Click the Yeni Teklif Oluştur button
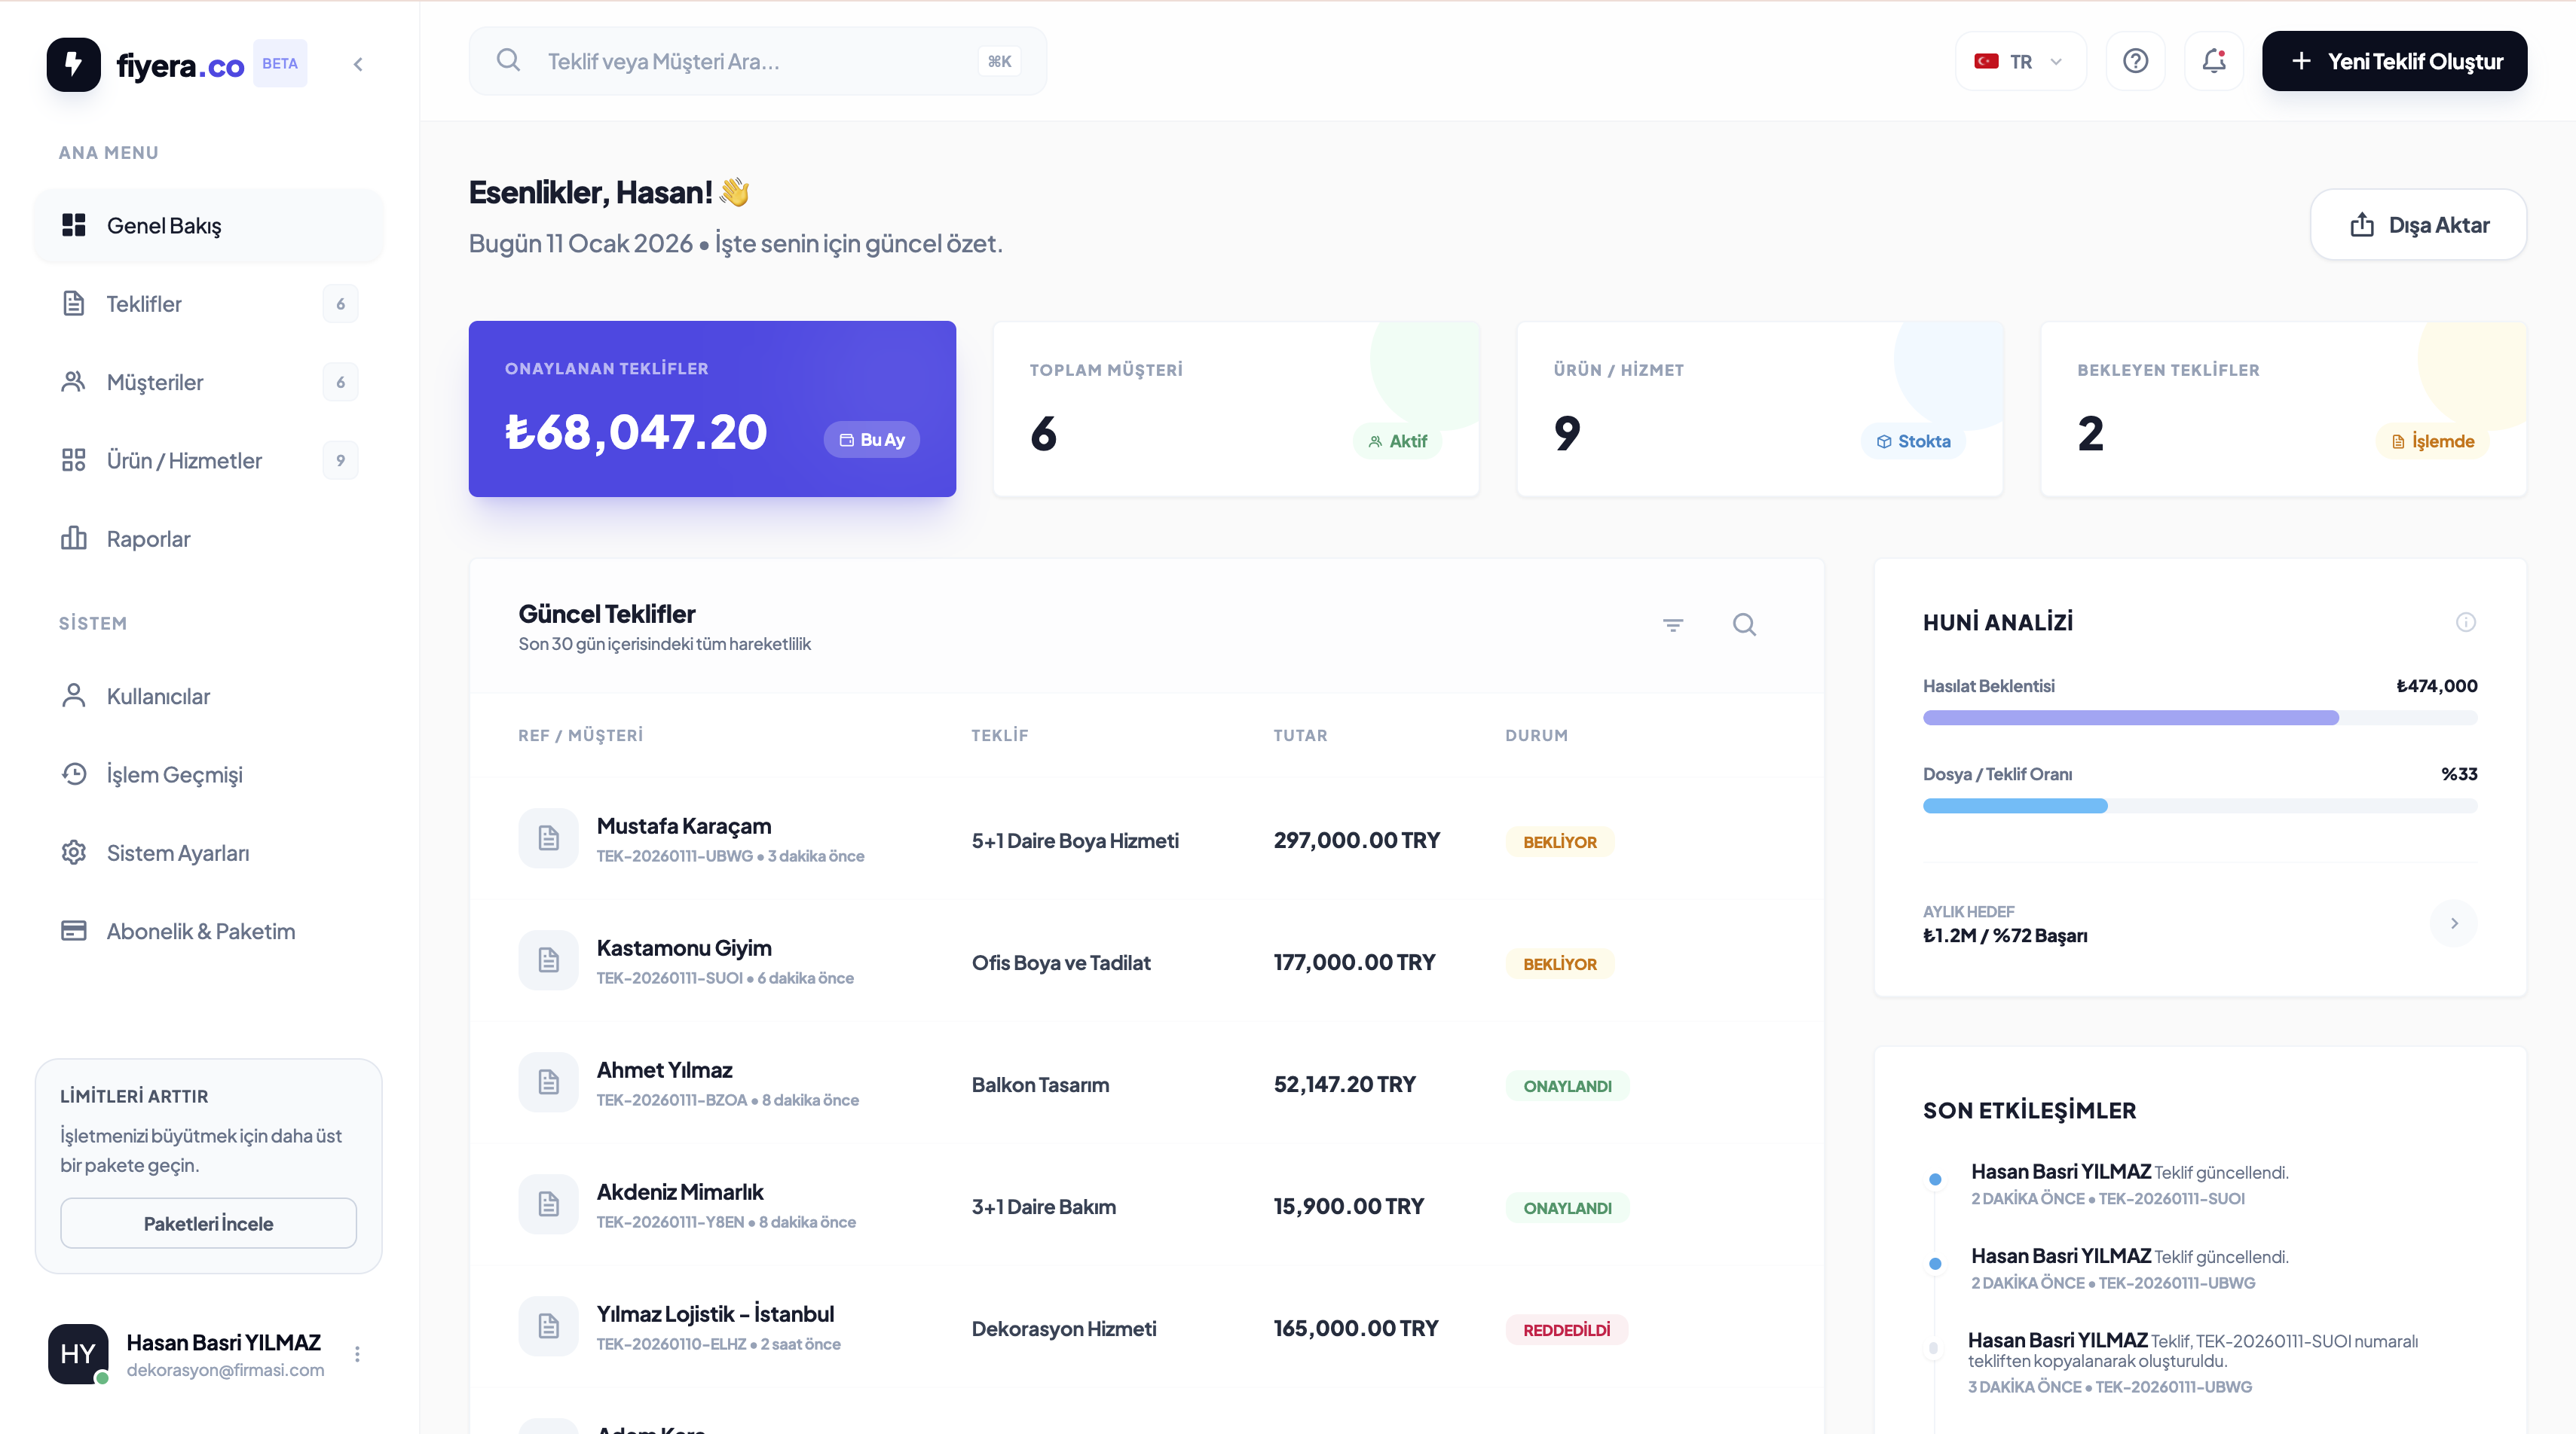 (x=2394, y=60)
